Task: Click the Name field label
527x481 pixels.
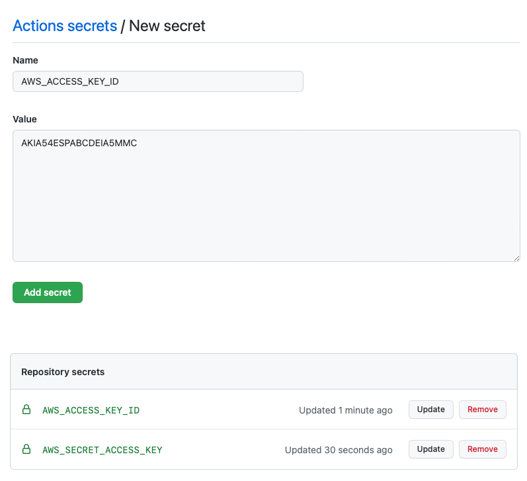Action: (25, 60)
